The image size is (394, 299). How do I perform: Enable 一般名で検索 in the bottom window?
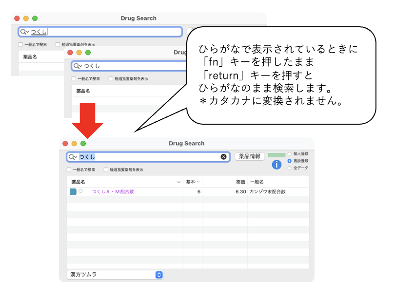(x=69, y=170)
